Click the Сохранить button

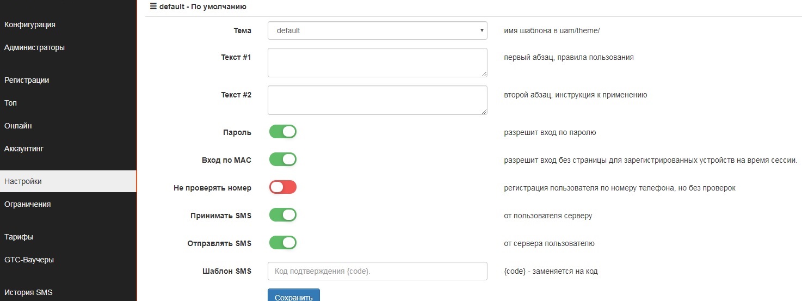(293, 297)
